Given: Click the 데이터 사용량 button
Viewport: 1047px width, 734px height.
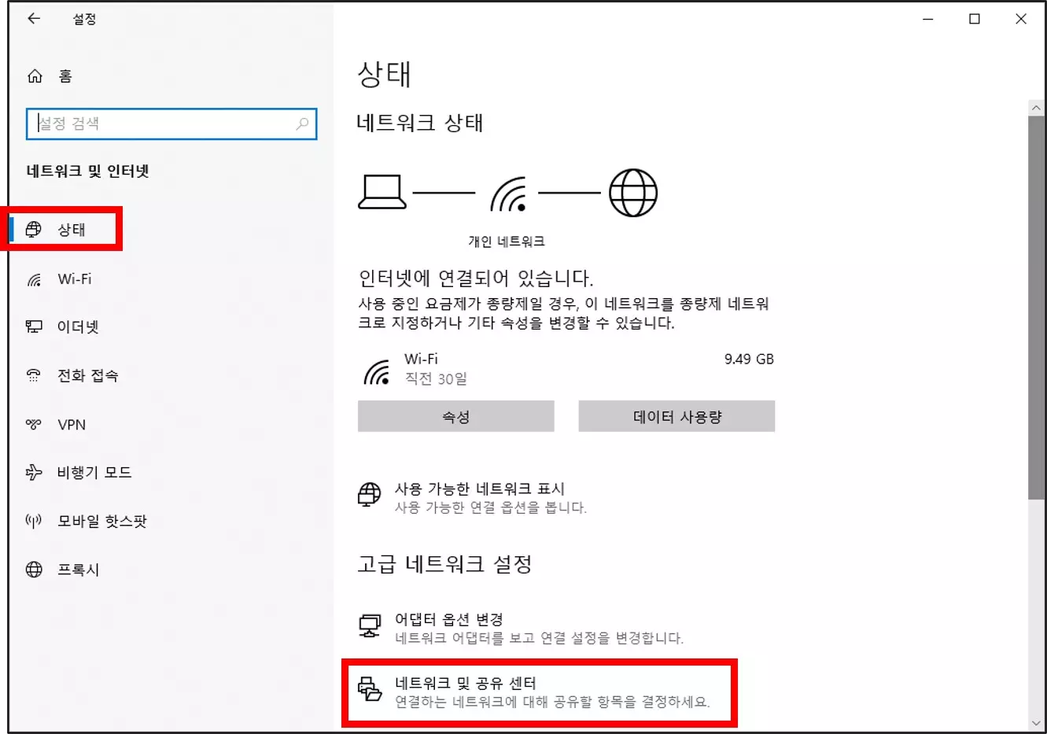Looking at the screenshot, I should point(676,416).
